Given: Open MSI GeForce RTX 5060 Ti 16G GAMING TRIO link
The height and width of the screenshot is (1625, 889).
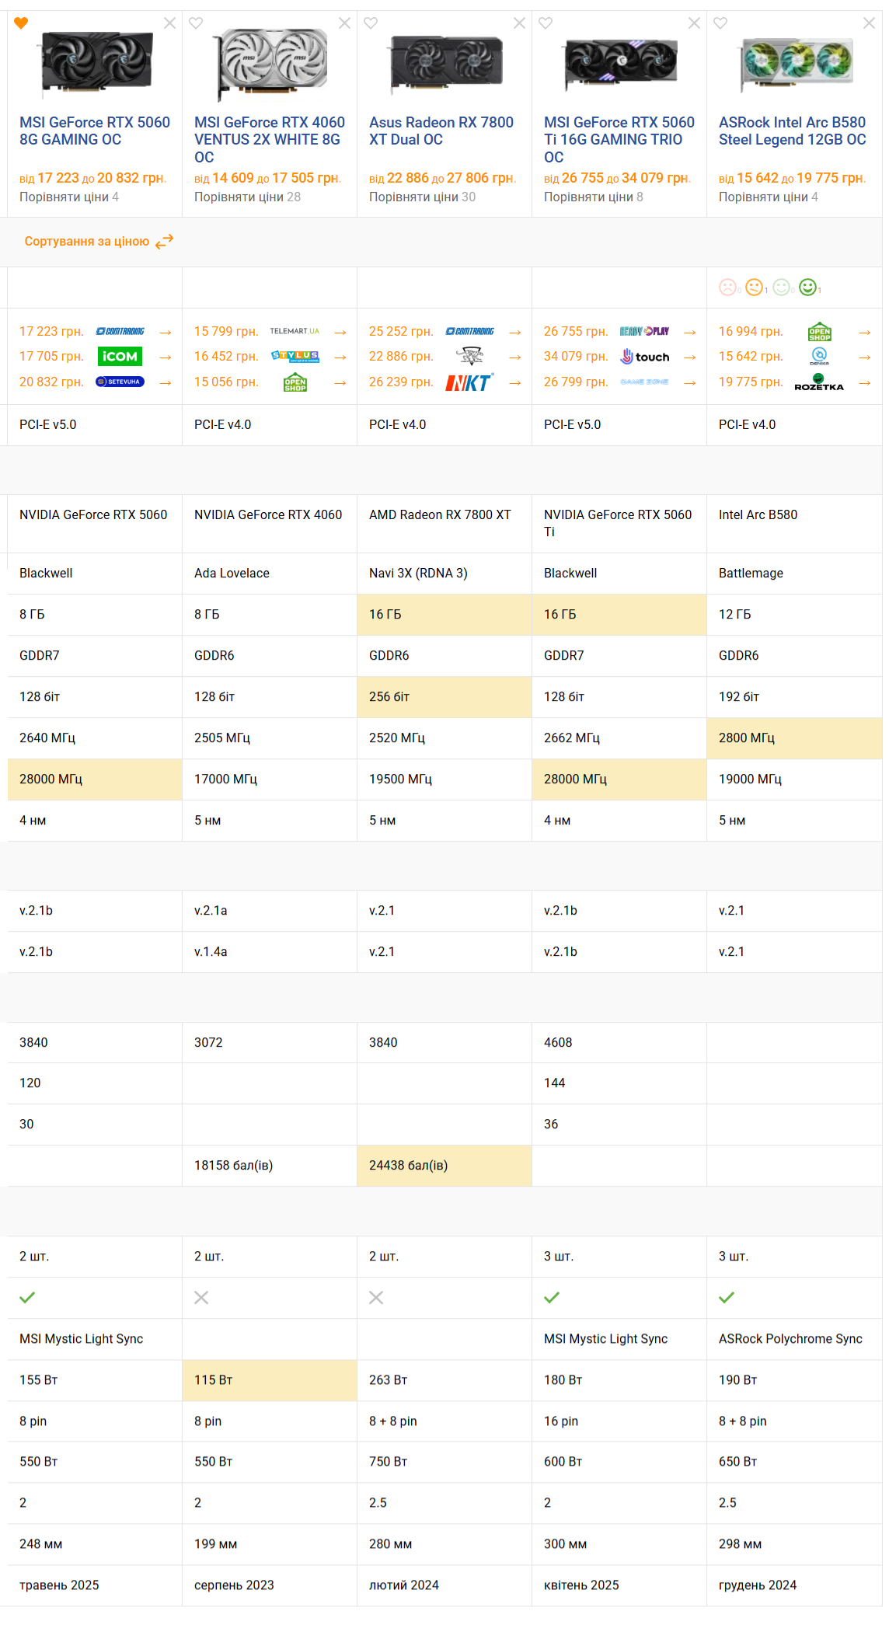Looking at the screenshot, I should point(619,140).
